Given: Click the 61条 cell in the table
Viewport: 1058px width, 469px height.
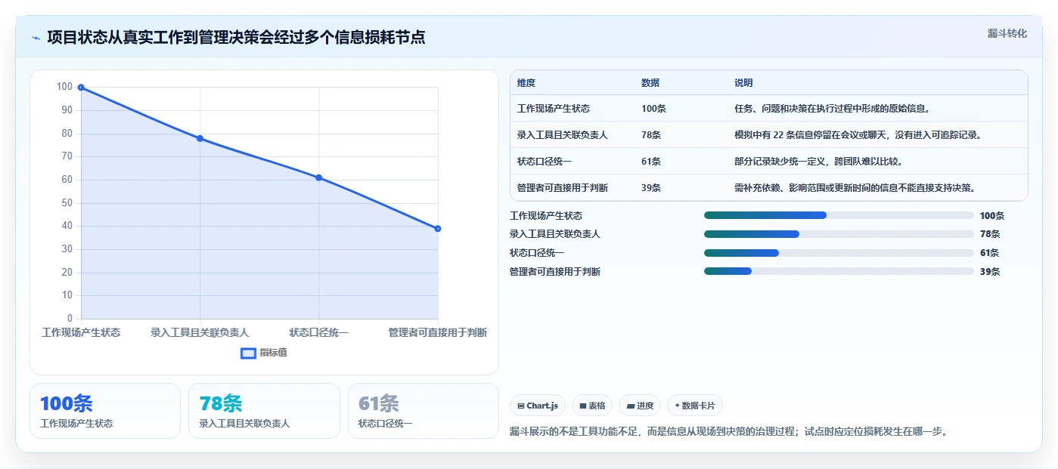Looking at the screenshot, I should pos(651,162).
